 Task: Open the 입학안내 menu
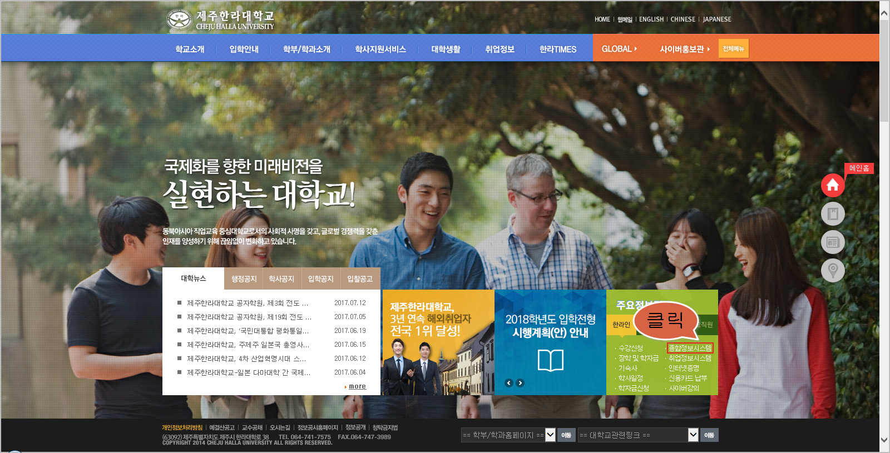click(244, 49)
